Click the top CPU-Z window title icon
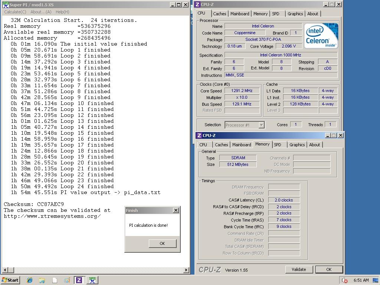 point(197,4)
